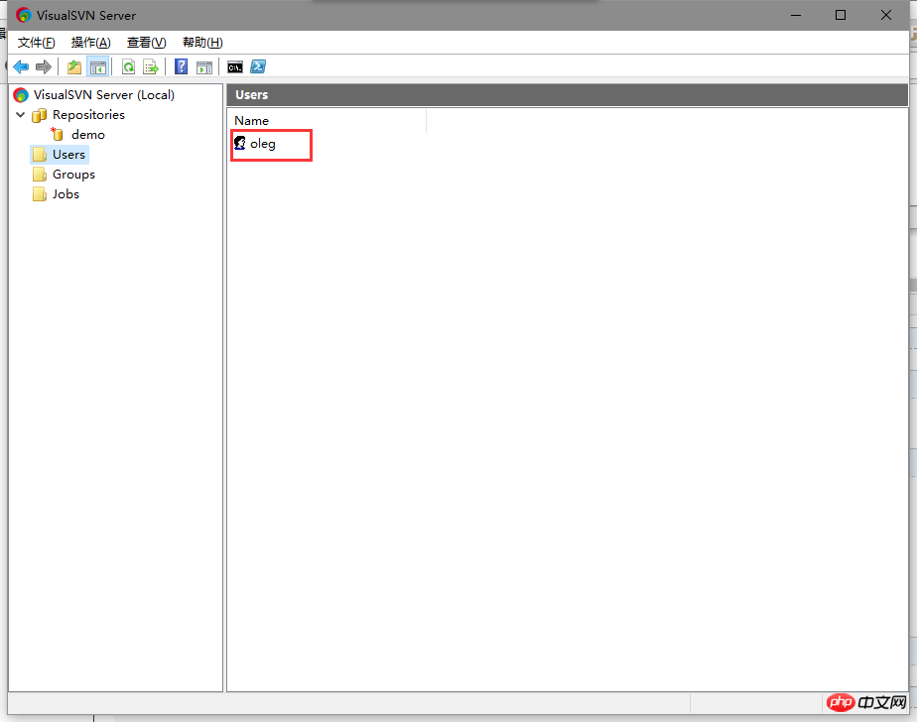Select the Users node in tree
The width and height of the screenshot is (917, 722).
[x=68, y=155]
